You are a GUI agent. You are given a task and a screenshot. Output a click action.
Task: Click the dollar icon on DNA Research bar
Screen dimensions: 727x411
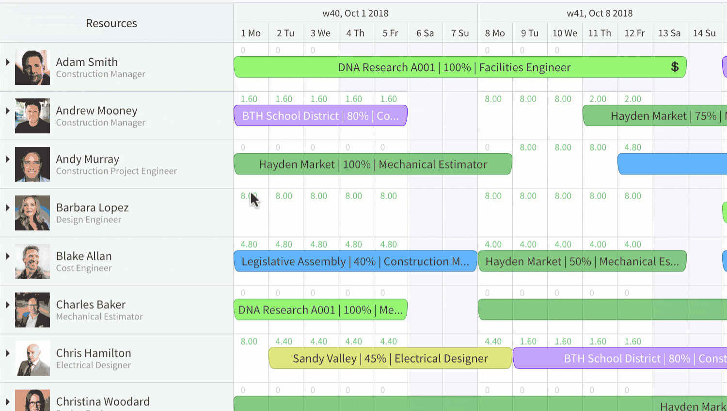pos(675,67)
